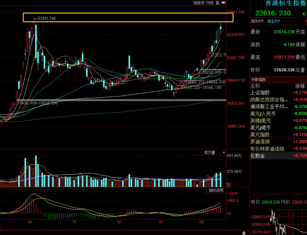Image resolution: width=307 pixels, height=235 pixels.
Task: Select 纳斯达克综合指数 row
Action: click(x=269, y=100)
